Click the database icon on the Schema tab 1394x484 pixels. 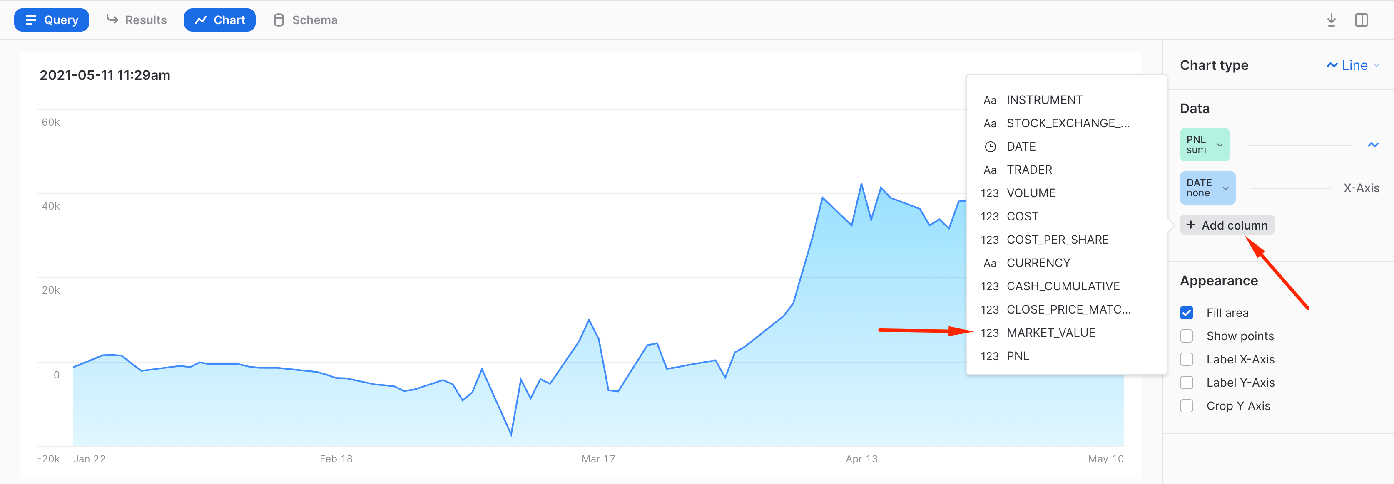(279, 20)
